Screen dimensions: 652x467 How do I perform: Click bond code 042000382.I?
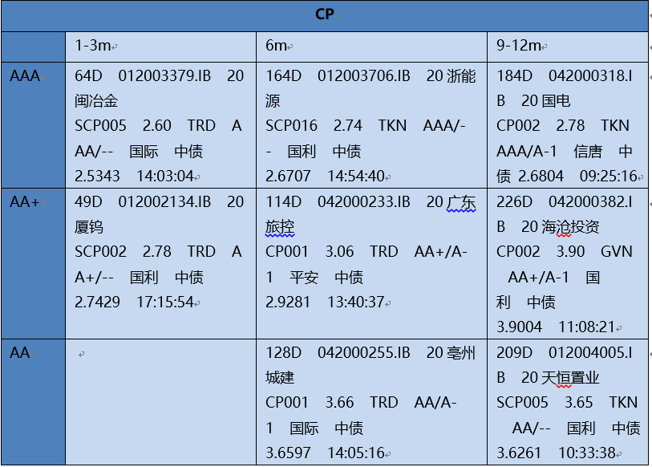(x=590, y=202)
